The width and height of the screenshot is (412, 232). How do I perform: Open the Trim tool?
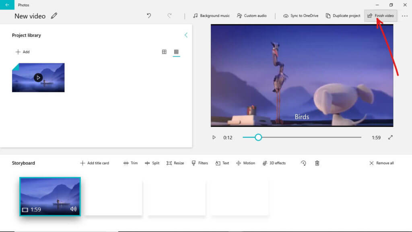coord(130,163)
